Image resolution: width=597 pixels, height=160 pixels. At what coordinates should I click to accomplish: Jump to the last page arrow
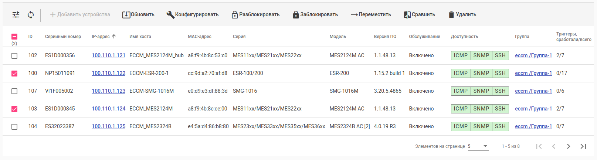(x=583, y=146)
